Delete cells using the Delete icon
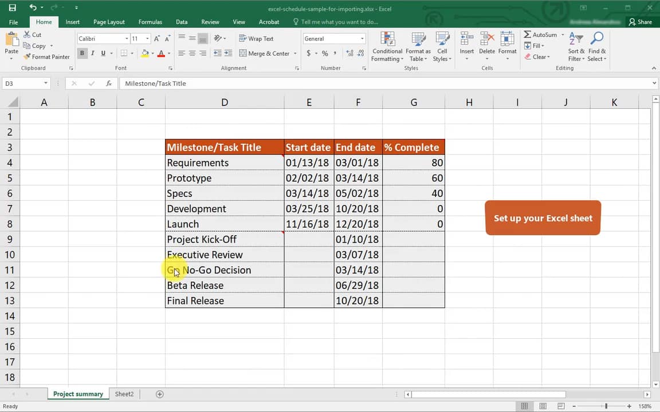 pos(487,38)
